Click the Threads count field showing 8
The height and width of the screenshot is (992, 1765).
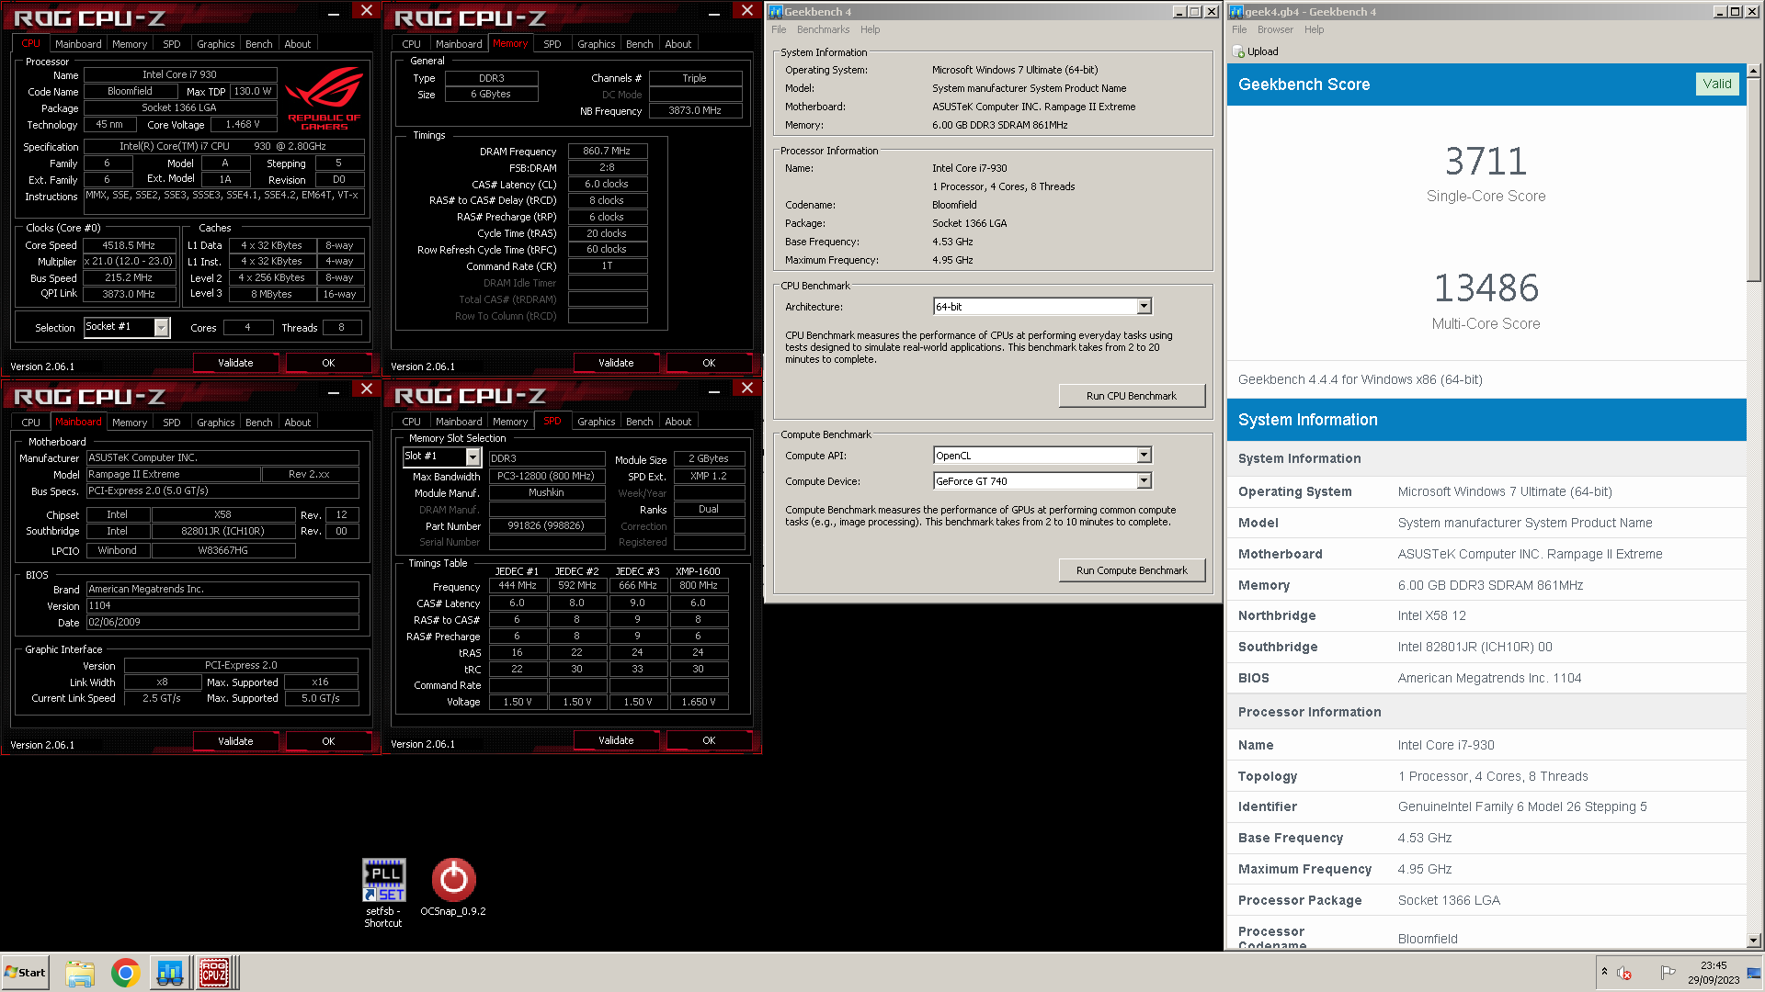pyautogui.click(x=341, y=327)
